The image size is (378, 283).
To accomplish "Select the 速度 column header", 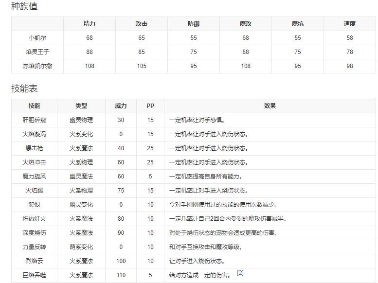I will click(x=349, y=24).
